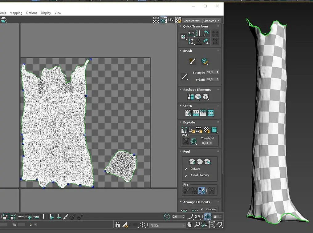Click the brush Strength value field
Screen dimensions: 313x233
211,72
